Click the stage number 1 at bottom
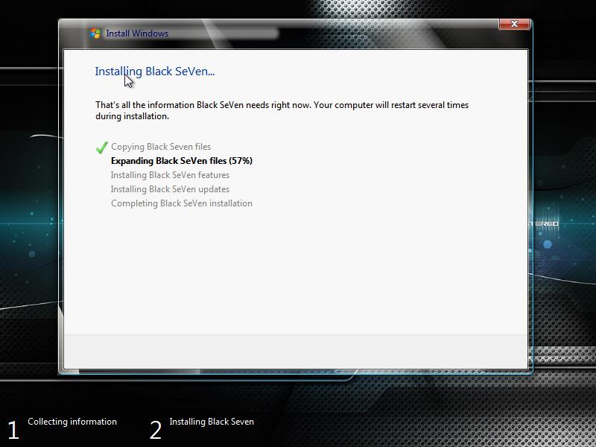Screen dimensions: 596x447 coord(13,431)
